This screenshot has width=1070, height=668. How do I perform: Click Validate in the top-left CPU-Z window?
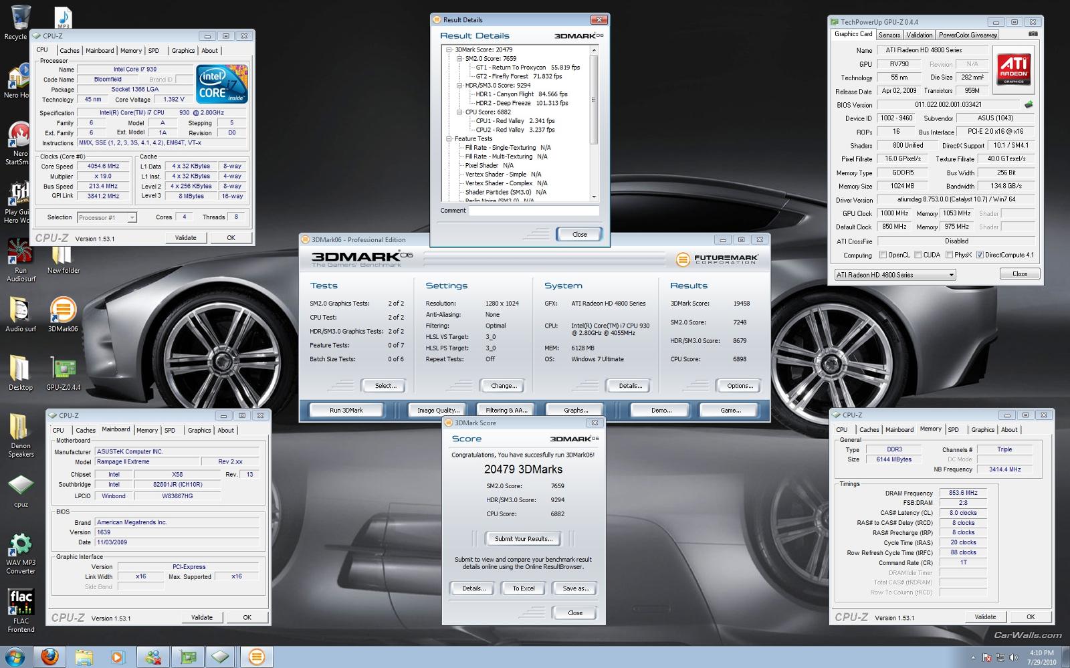tap(186, 238)
